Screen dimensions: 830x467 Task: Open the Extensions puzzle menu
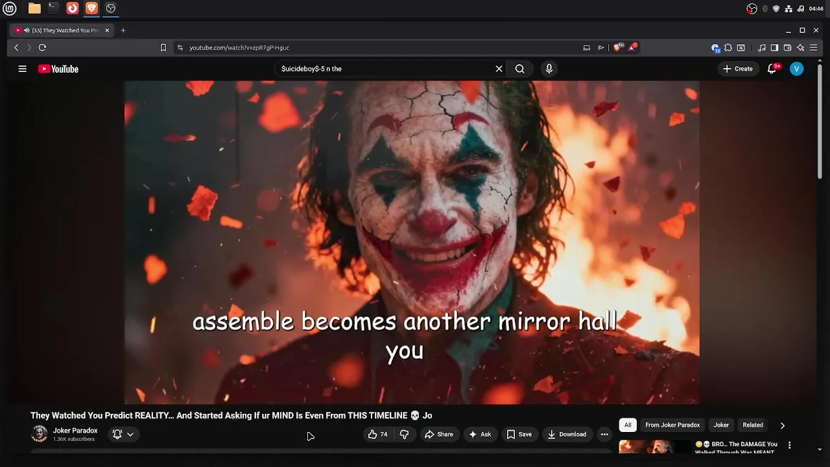pyautogui.click(x=728, y=47)
